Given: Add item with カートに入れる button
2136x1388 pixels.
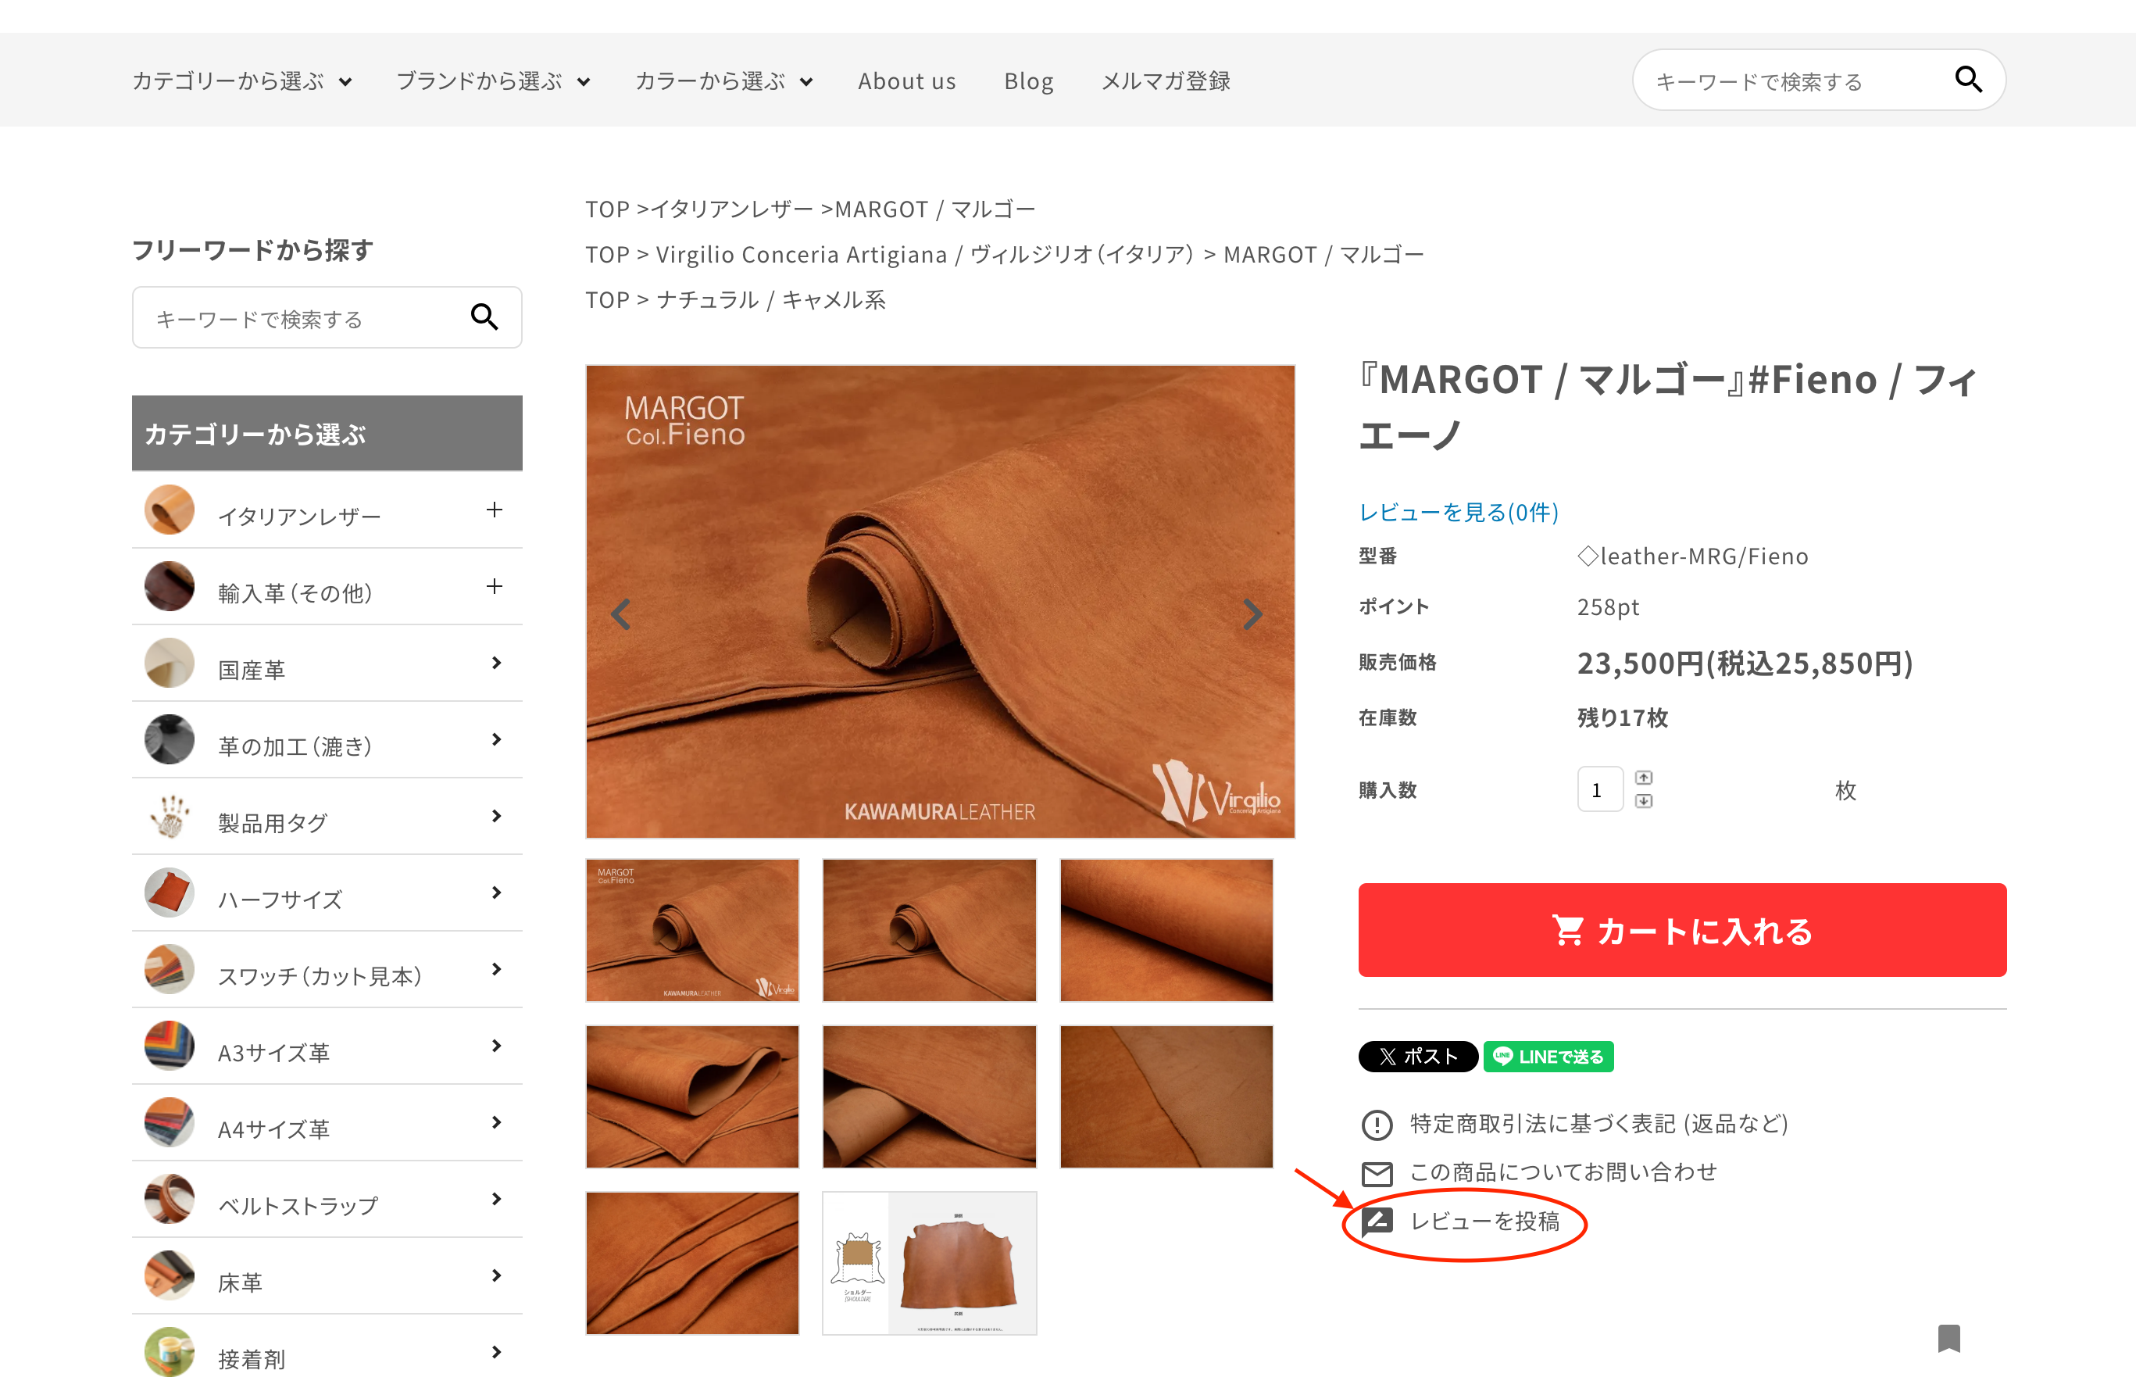Looking at the screenshot, I should pyautogui.click(x=1682, y=930).
